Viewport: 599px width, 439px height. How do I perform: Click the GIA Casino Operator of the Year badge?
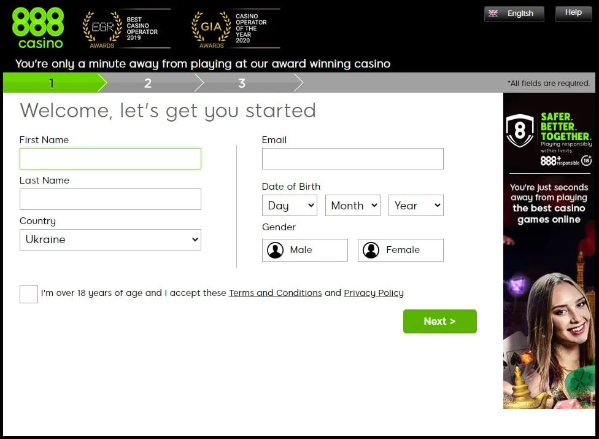pyautogui.click(x=235, y=28)
